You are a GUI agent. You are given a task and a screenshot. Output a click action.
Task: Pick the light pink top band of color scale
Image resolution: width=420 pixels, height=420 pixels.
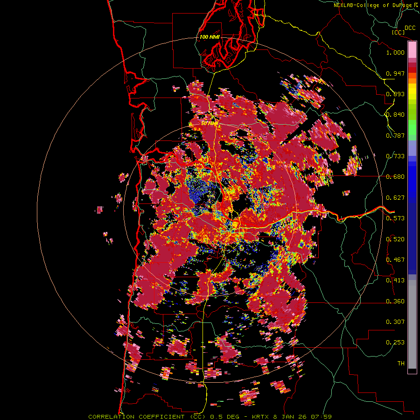pyautogui.click(x=412, y=50)
